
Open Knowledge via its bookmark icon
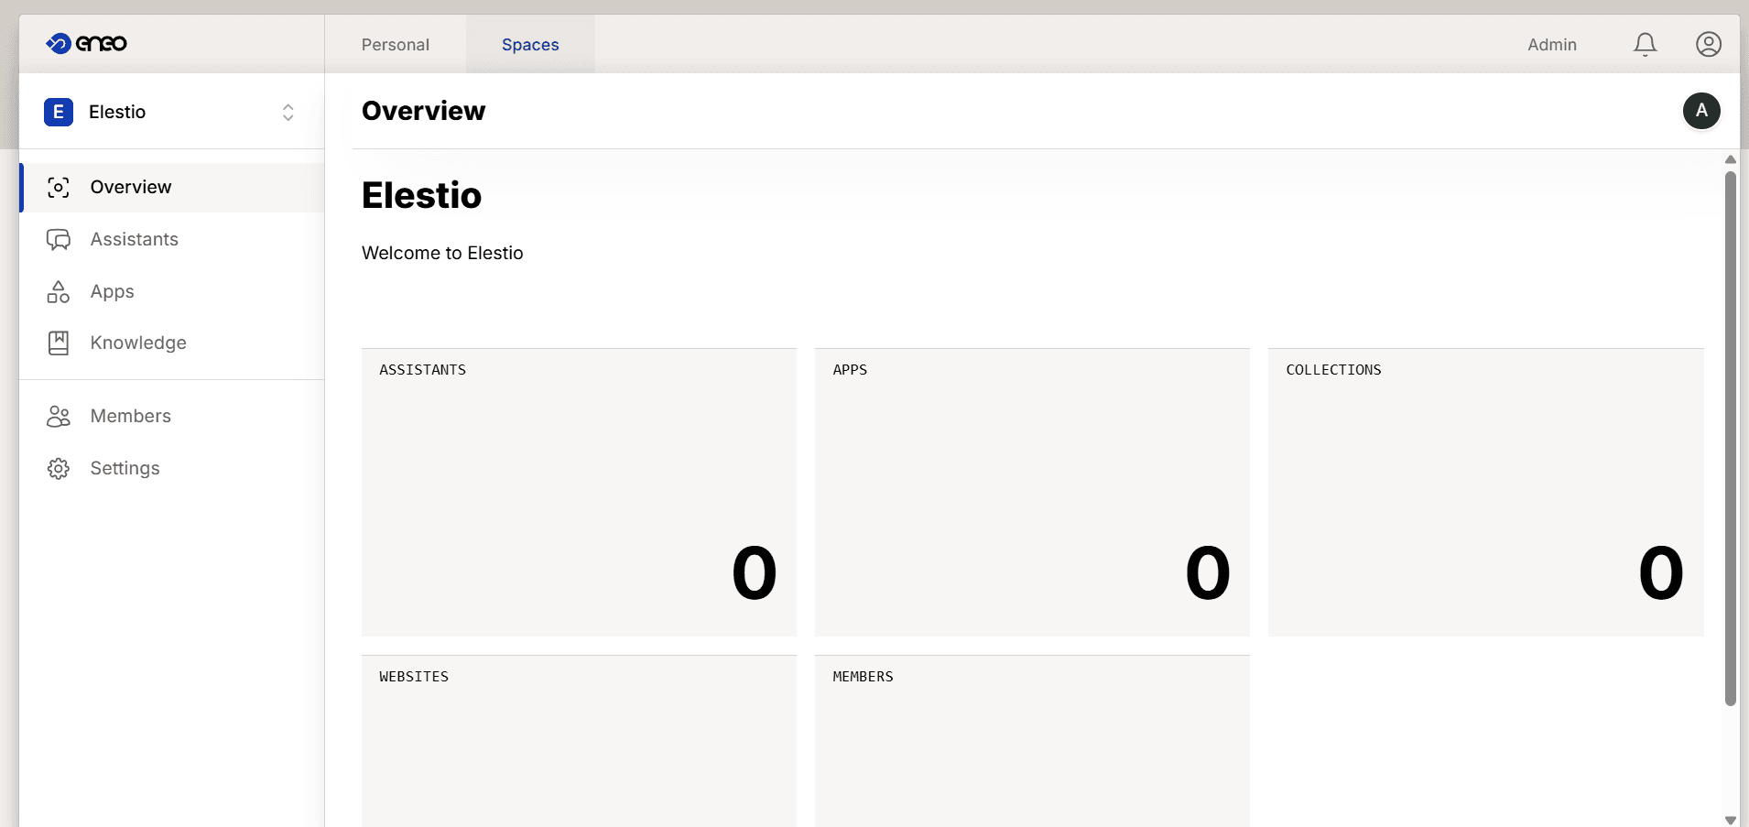click(x=58, y=343)
